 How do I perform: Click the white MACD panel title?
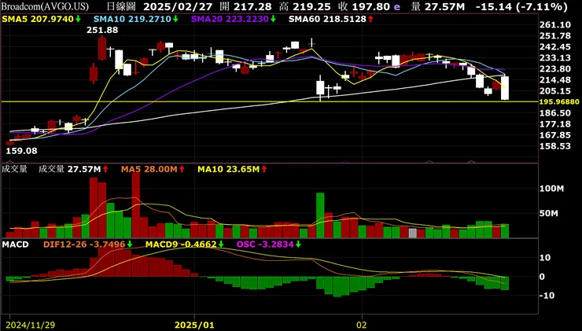tap(15, 245)
